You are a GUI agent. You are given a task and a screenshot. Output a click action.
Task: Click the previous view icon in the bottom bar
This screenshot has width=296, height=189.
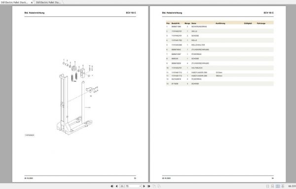point(154,186)
